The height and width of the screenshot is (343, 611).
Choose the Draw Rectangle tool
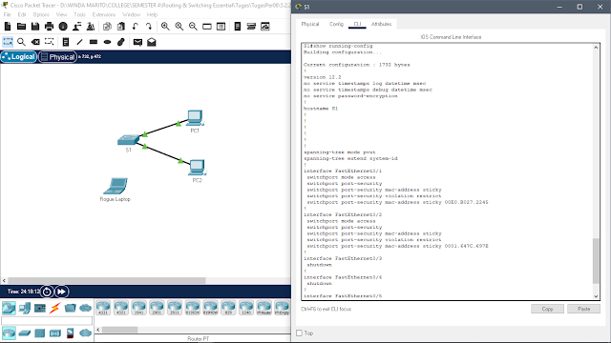click(94, 42)
